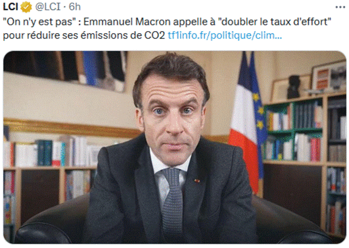Click the dark bust statue on the shelf
The image size is (349, 248).
coord(294,87)
